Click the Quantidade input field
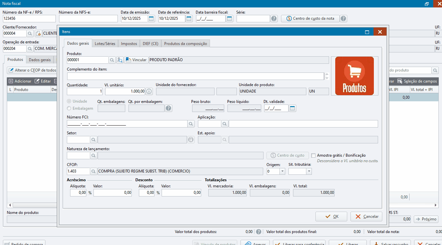The width and height of the screenshot is (442, 245). (85, 91)
